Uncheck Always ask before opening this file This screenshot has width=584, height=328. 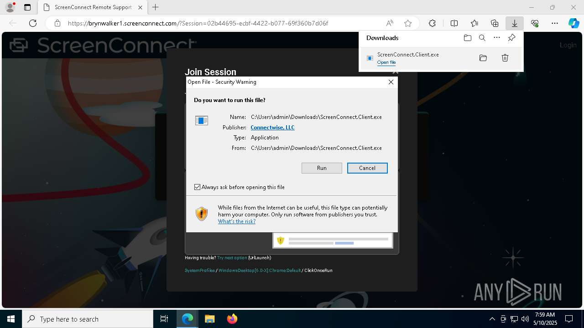(x=198, y=187)
